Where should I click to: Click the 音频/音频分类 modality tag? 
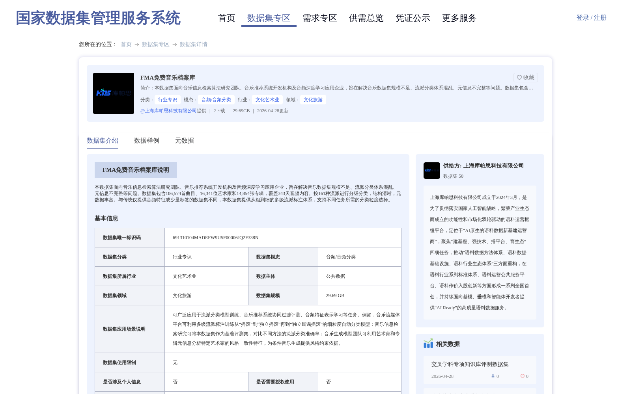click(217, 100)
